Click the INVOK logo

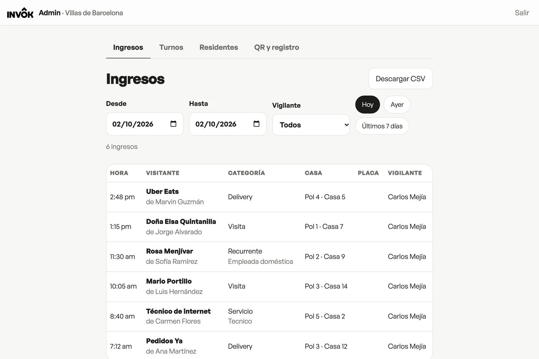20,13
